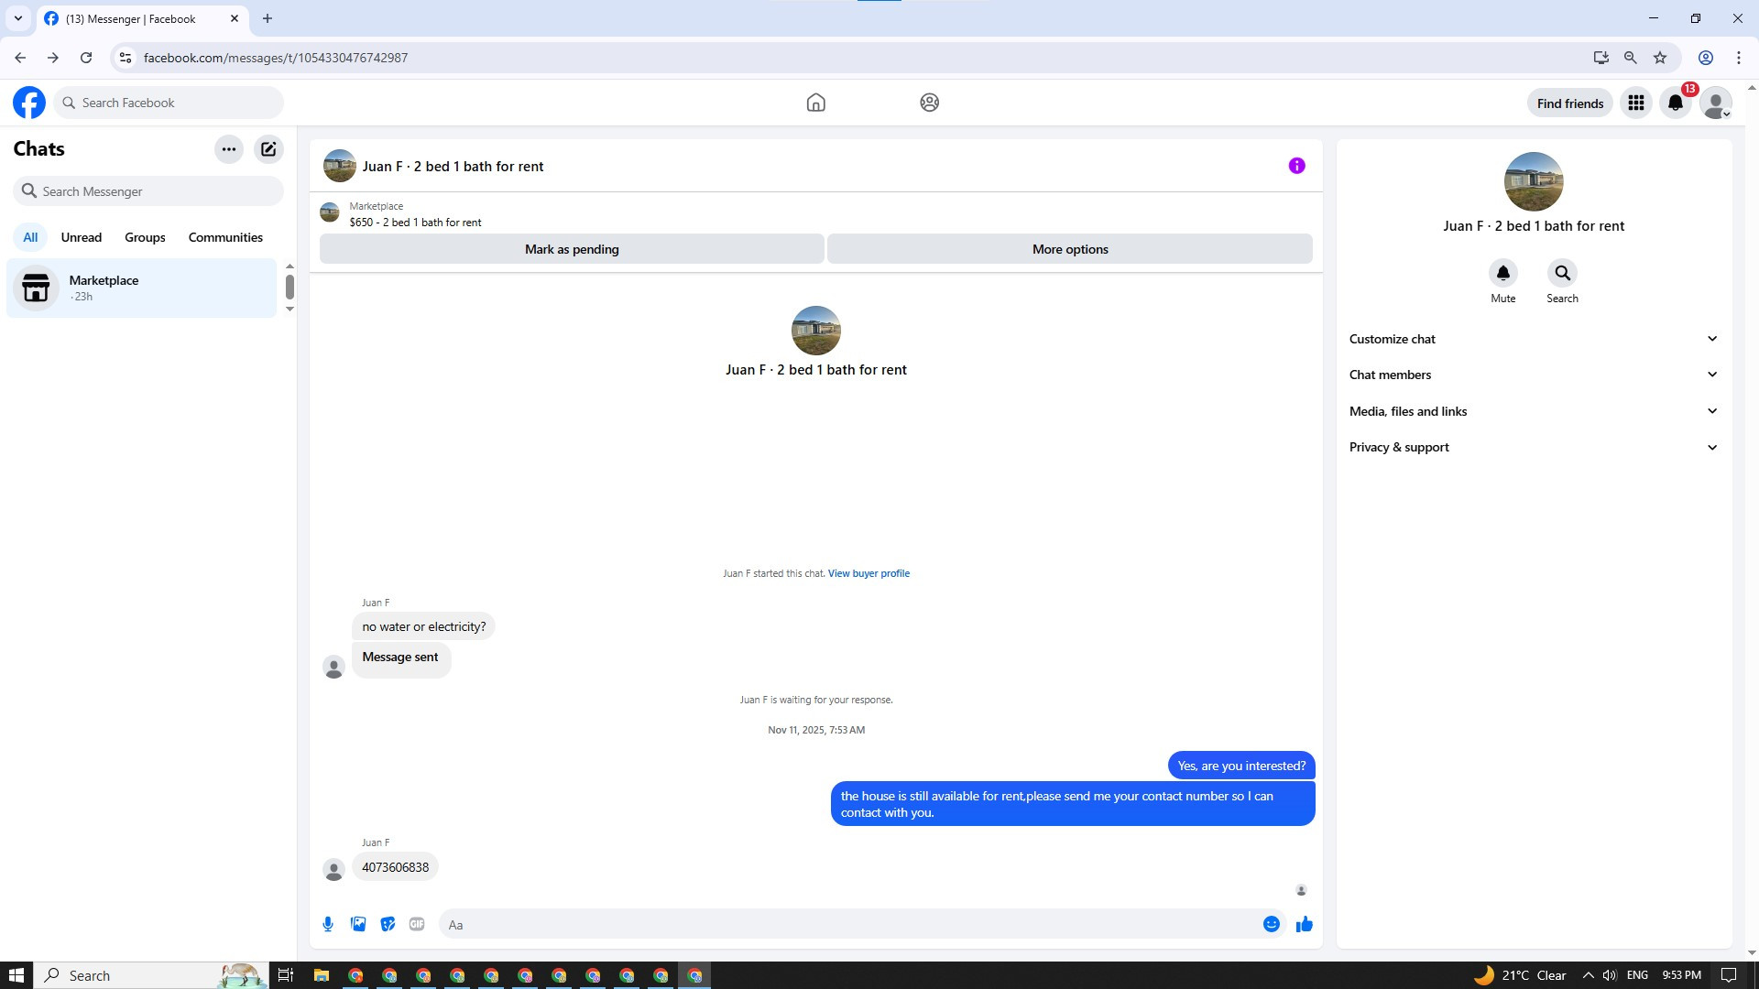Image resolution: width=1759 pixels, height=989 pixels.
Task: Open the emoji picker in the message box
Action: pos(1271,924)
